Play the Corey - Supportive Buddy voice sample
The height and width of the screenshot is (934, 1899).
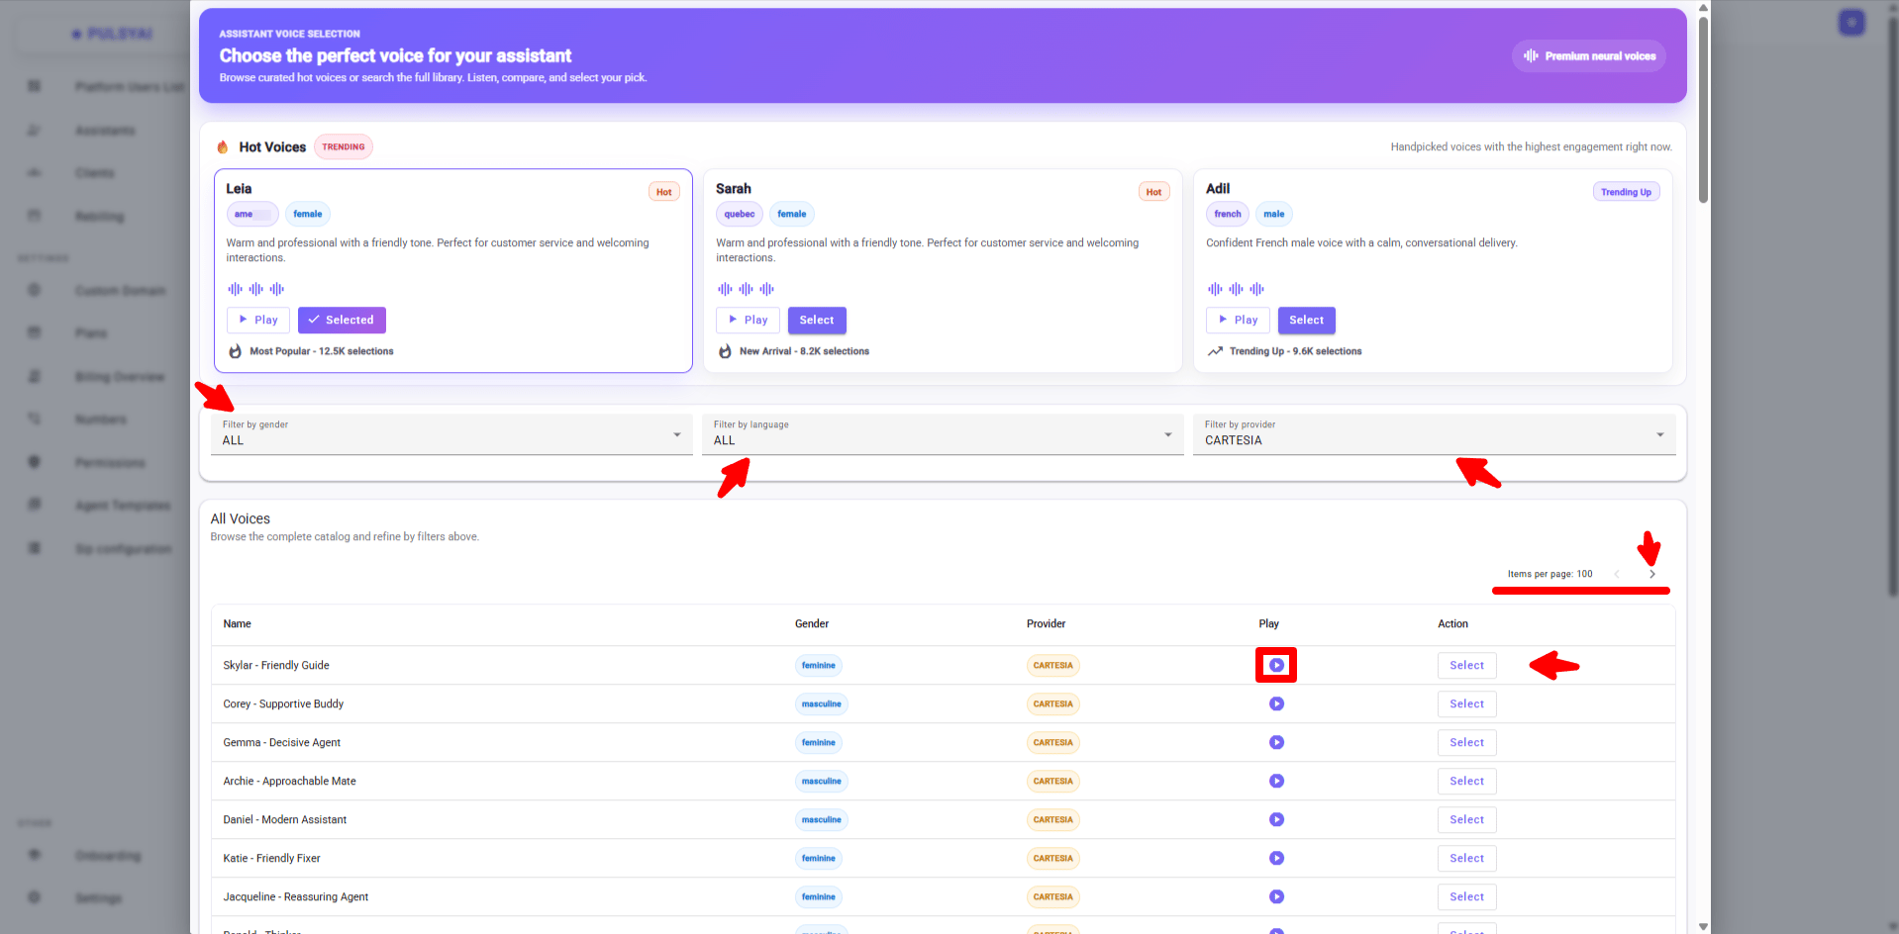pyautogui.click(x=1276, y=703)
